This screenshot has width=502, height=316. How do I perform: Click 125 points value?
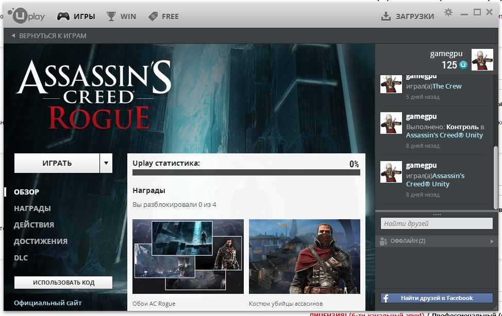coord(449,65)
